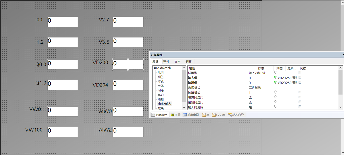Screen dimensions: 344x155
Task: Click the 输入/输出域 static value of 域类型
Action: 257,73
